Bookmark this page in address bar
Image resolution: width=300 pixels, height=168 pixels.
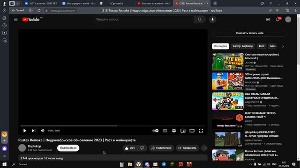click(x=277, y=10)
